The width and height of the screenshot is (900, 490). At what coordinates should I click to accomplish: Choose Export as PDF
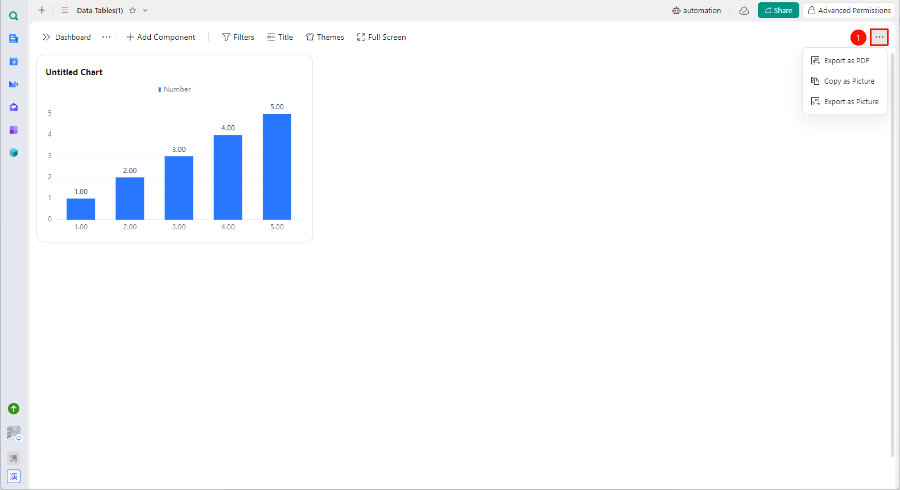[845, 60]
